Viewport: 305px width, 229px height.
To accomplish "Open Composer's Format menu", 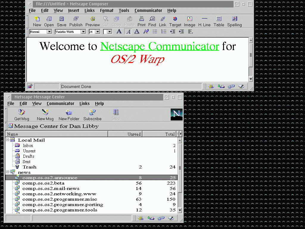I will pyautogui.click(x=107, y=10).
